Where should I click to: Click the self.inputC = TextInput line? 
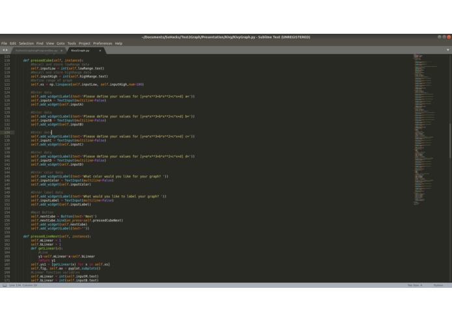[x=68, y=140]
